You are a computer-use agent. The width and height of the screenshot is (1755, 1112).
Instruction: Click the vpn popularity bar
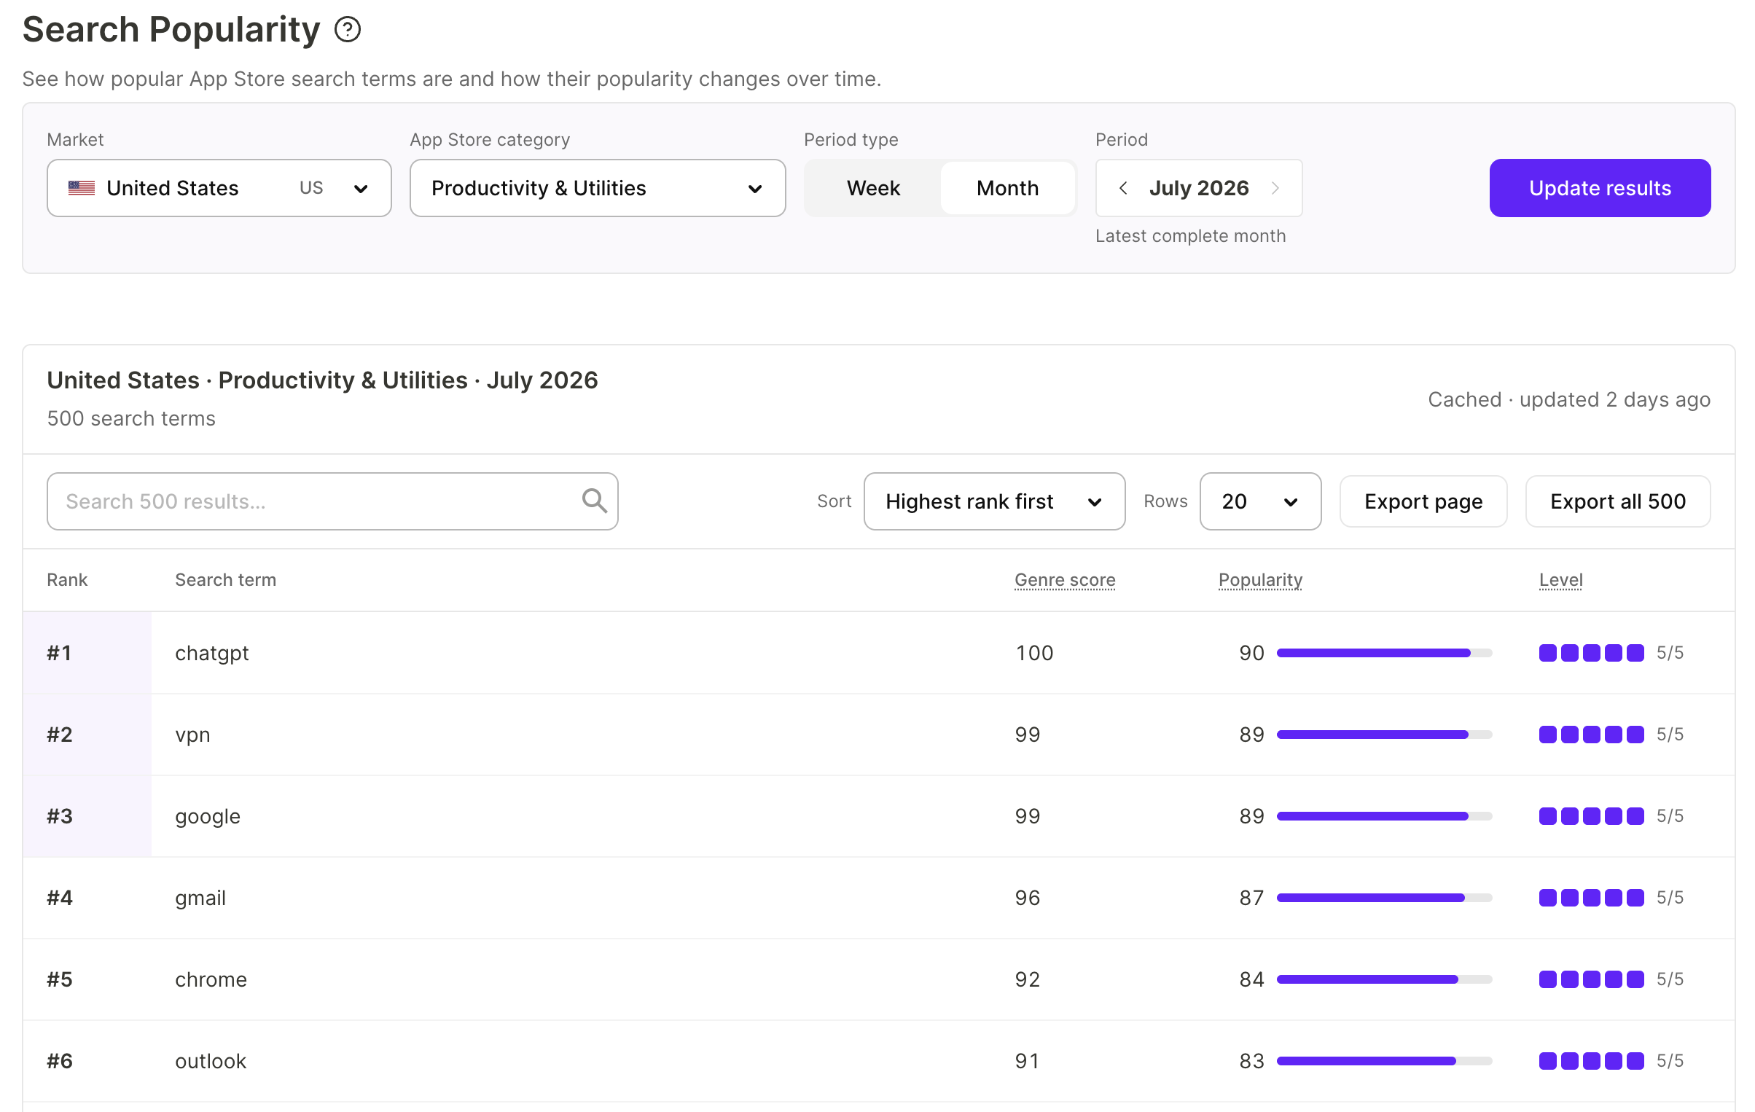pos(1384,735)
